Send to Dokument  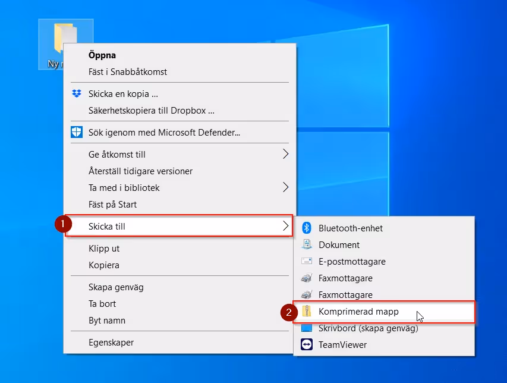384,245
